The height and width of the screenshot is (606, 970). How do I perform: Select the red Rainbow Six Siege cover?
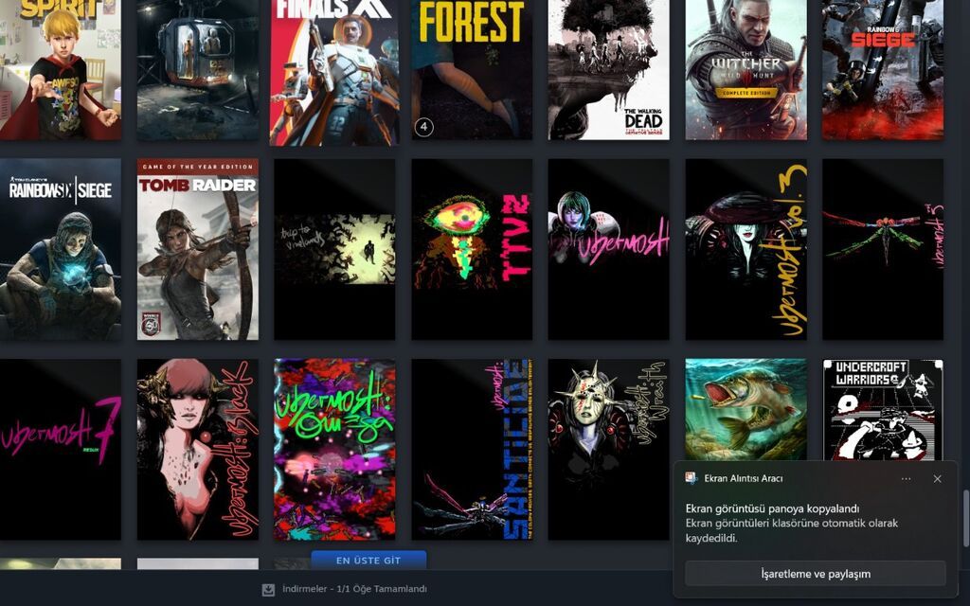pos(883,69)
